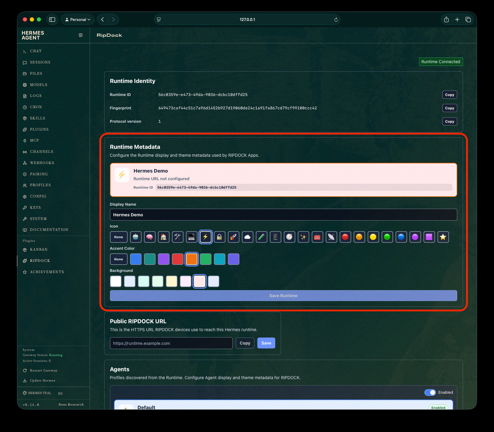
Task: Pick the green circle icon
Action: [x=387, y=237]
